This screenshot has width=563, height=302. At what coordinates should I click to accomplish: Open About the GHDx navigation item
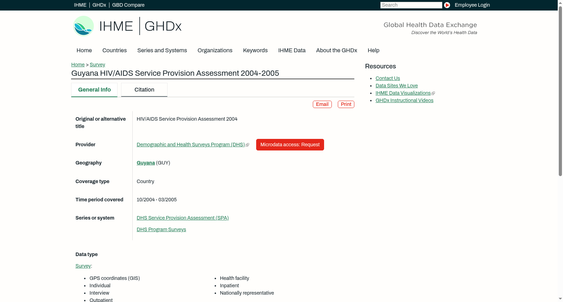pos(336,51)
